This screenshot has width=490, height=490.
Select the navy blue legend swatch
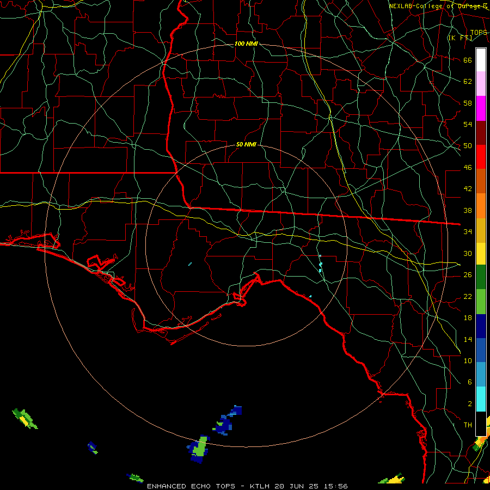tap(481, 326)
